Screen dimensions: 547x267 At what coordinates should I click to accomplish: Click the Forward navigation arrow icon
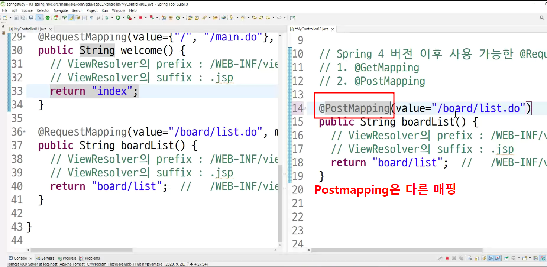click(x=279, y=17)
